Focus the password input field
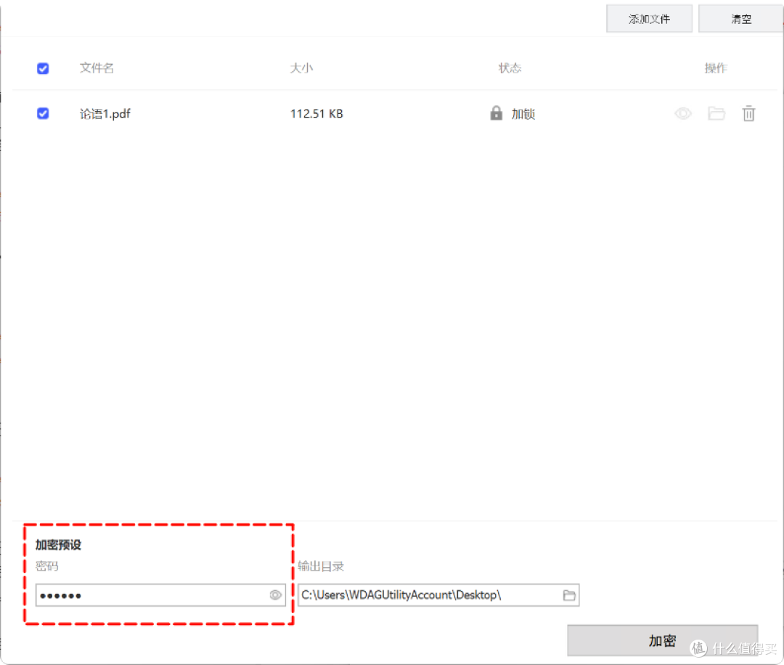The image size is (784, 665). [160, 595]
